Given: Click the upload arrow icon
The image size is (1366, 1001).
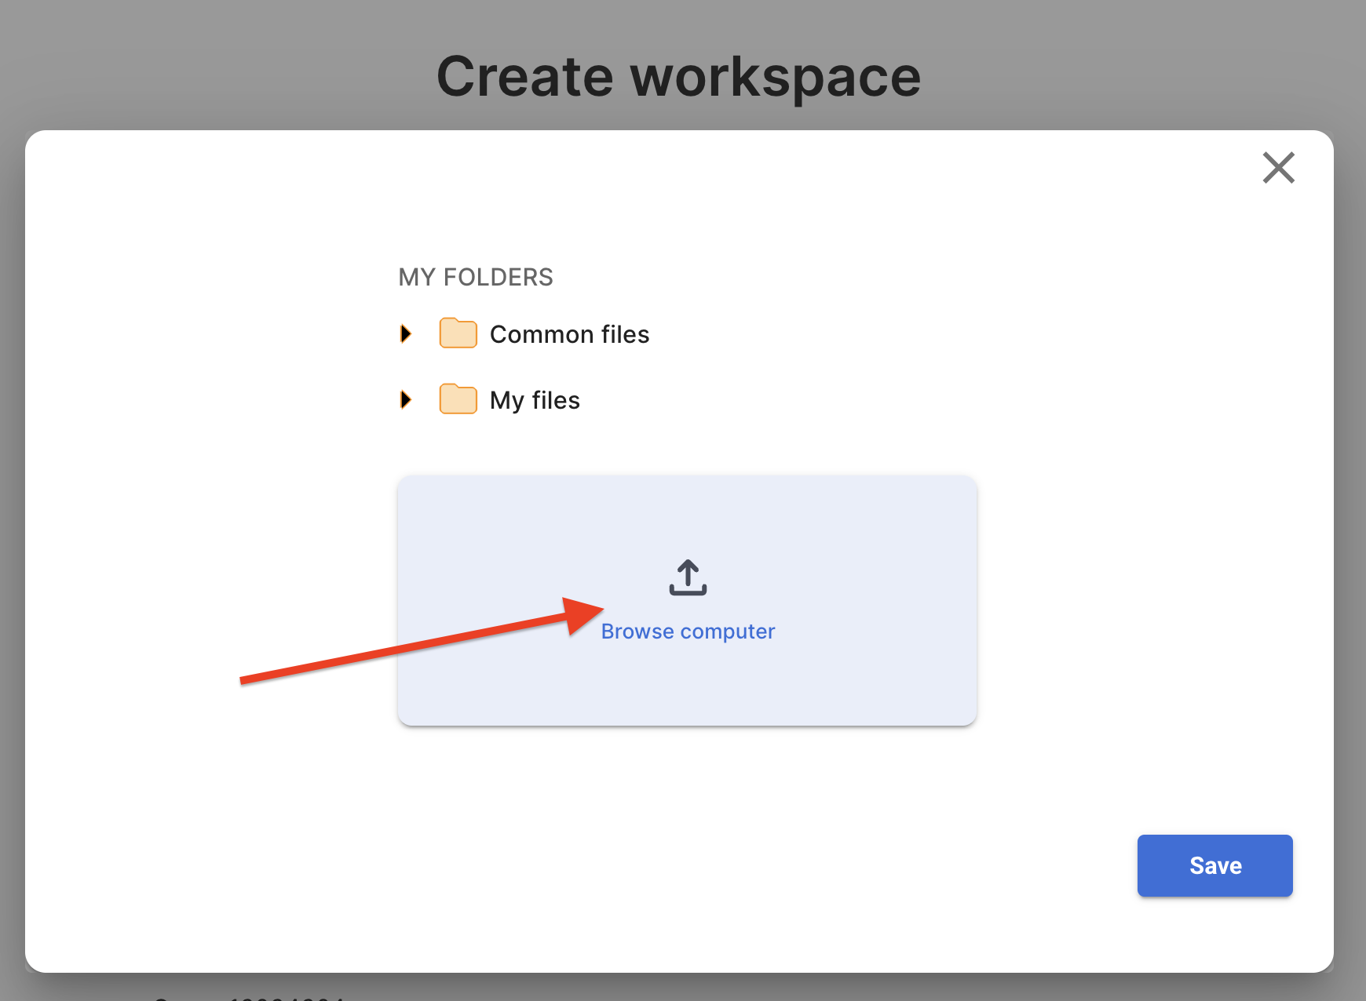Looking at the screenshot, I should [x=688, y=577].
